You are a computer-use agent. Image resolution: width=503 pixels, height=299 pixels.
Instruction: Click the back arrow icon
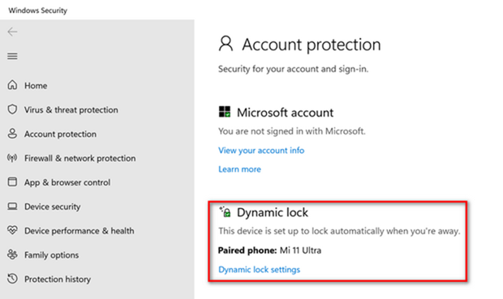[12, 32]
